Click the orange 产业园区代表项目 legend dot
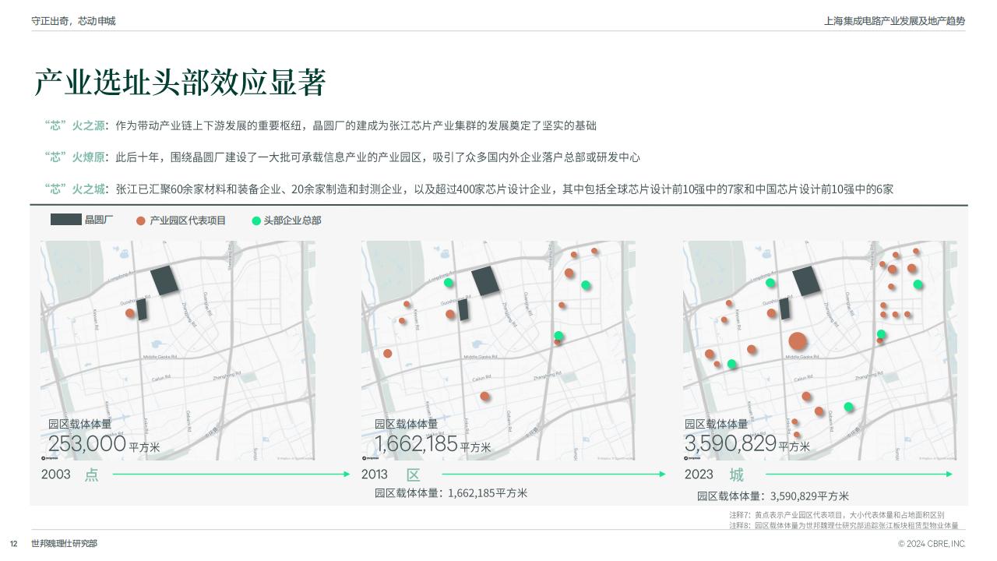997x561 pixels. (140, 221)
